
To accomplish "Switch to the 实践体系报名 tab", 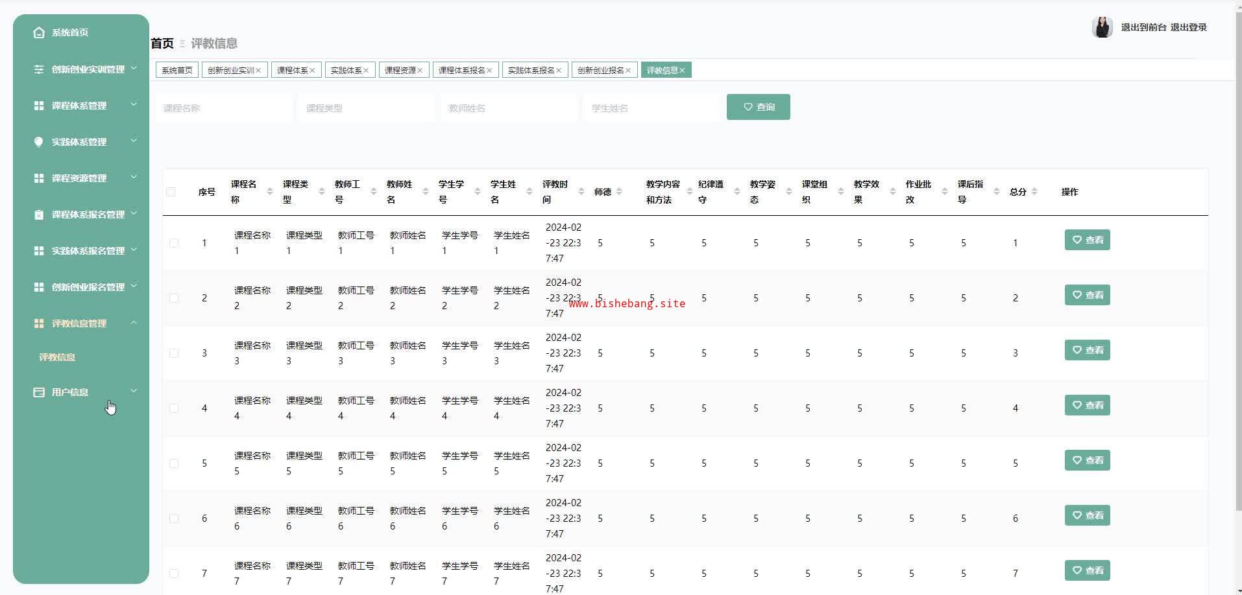I will click(530, 71).
